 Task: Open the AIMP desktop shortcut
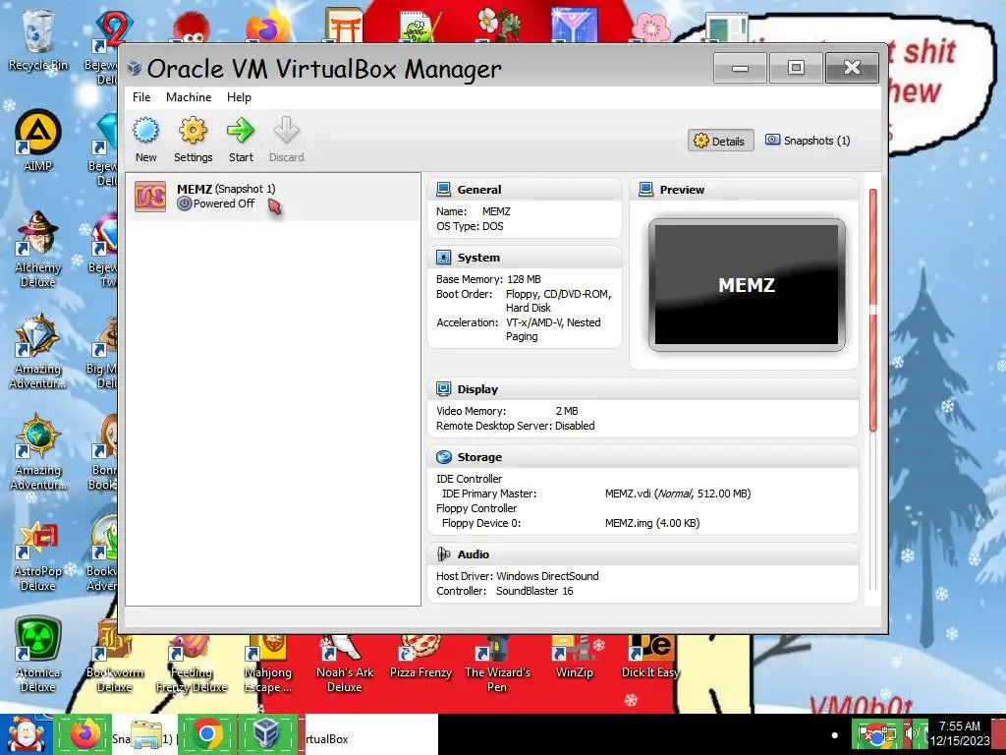click(37, 140)
